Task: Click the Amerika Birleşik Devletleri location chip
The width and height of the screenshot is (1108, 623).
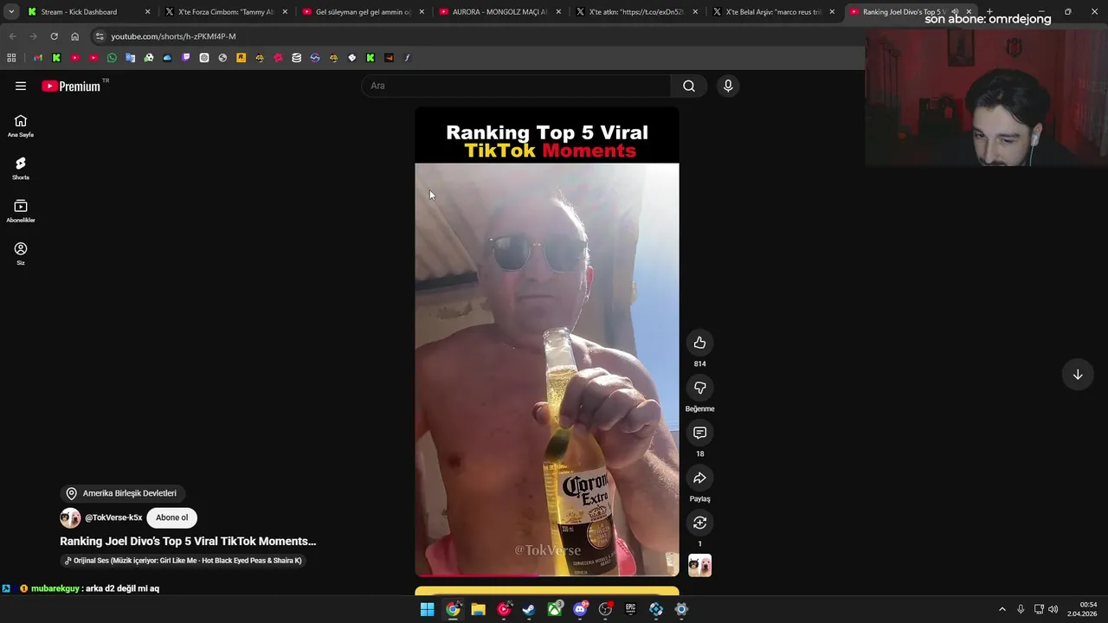Action: (x=121, y=493)
